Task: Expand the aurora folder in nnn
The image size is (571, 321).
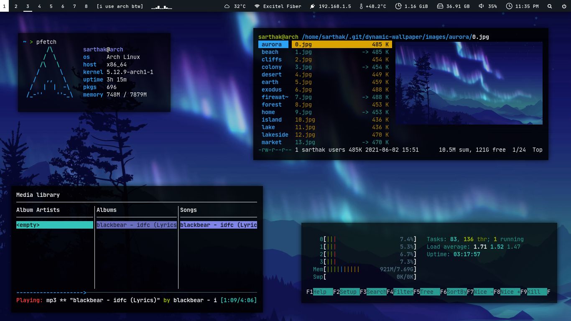Action: click(273, 44)
